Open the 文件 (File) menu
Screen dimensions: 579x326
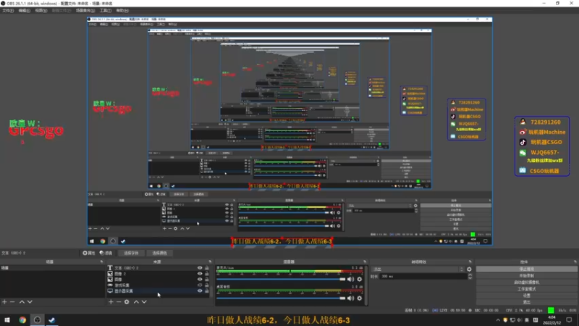pyautogui.click(x=8, y=10)
